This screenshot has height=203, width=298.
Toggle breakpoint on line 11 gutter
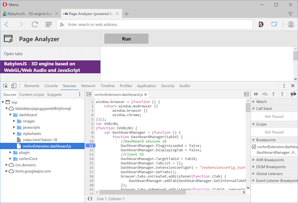pos(91,146)
